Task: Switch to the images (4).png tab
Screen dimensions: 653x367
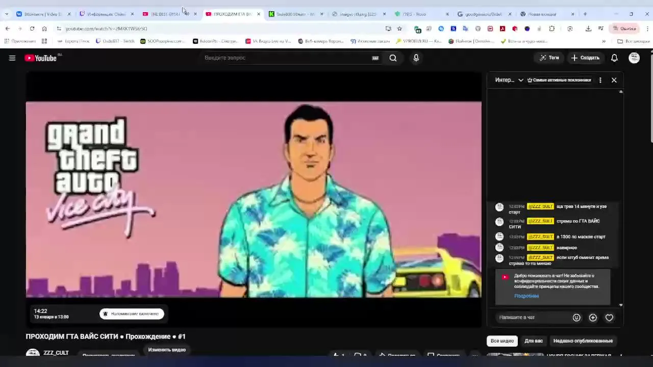Action: [356, 14]
